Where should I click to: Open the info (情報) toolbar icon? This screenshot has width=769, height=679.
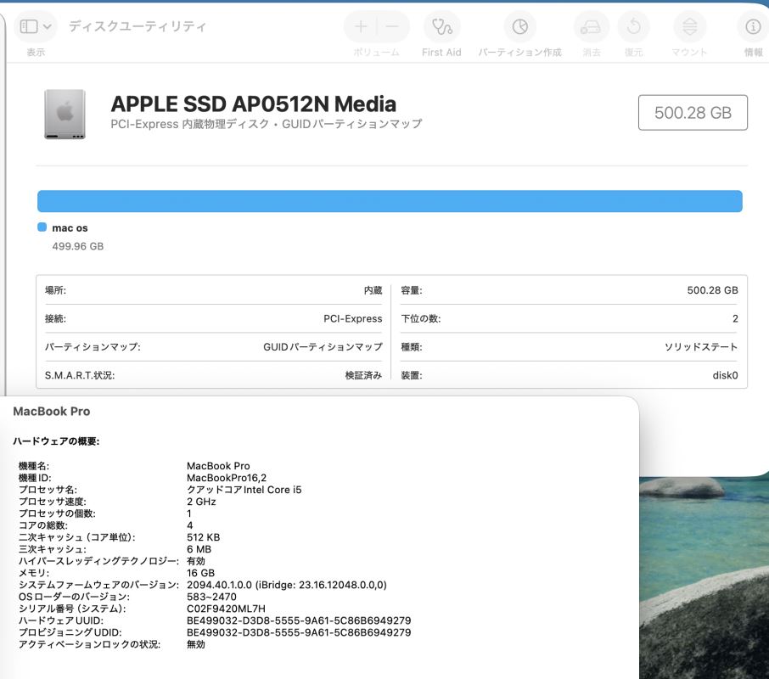(752, 26)
